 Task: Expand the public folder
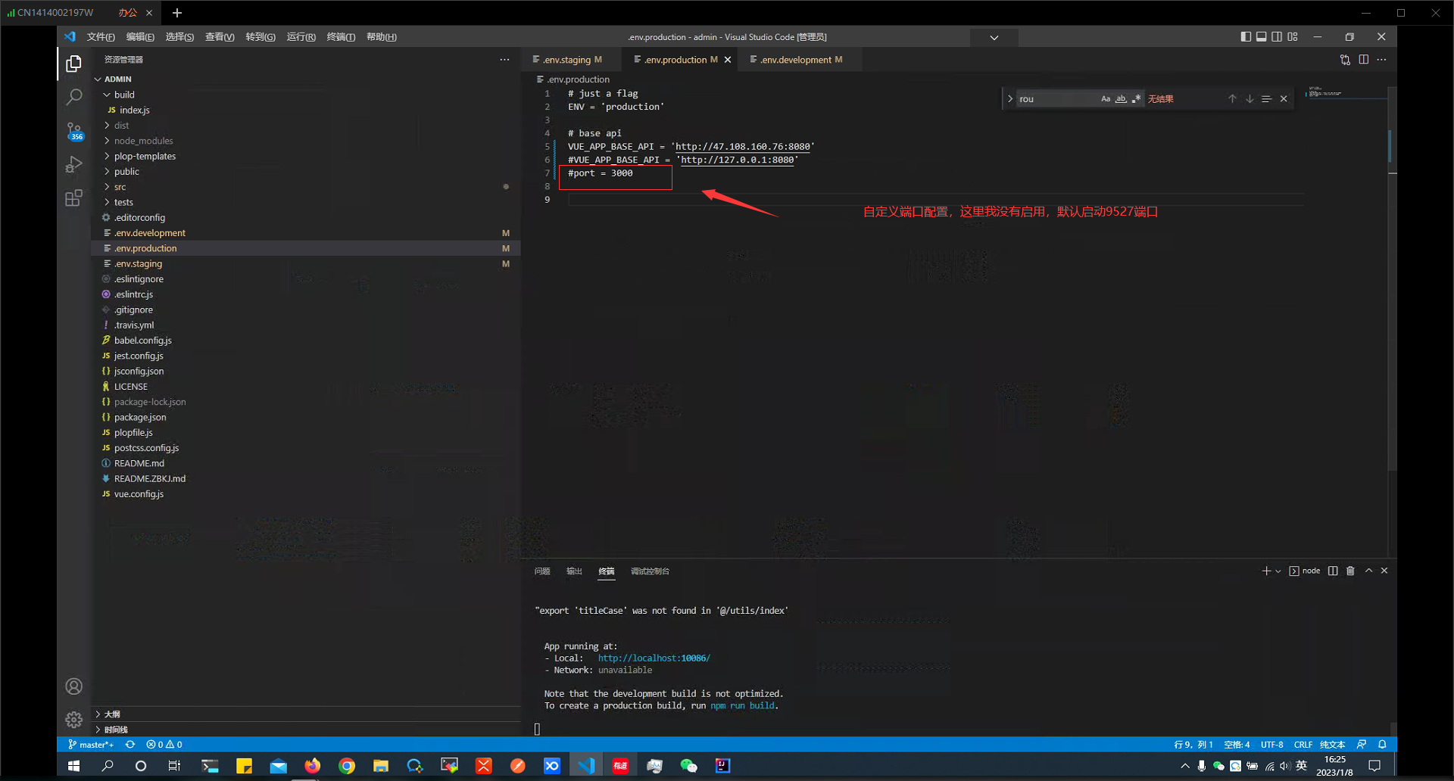coord(107,172)
